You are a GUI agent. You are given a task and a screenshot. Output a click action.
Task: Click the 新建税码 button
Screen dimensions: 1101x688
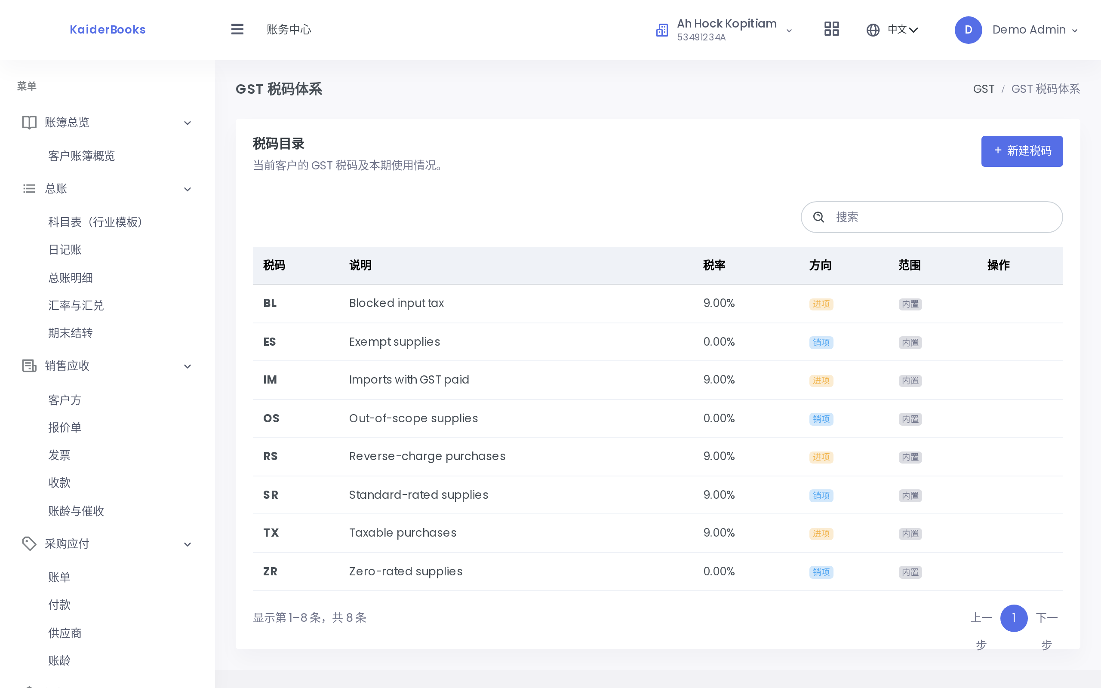pos(1022,151)
